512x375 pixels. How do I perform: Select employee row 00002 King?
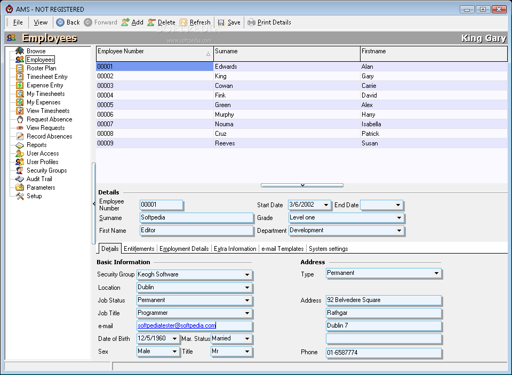(x=302, y=76)
